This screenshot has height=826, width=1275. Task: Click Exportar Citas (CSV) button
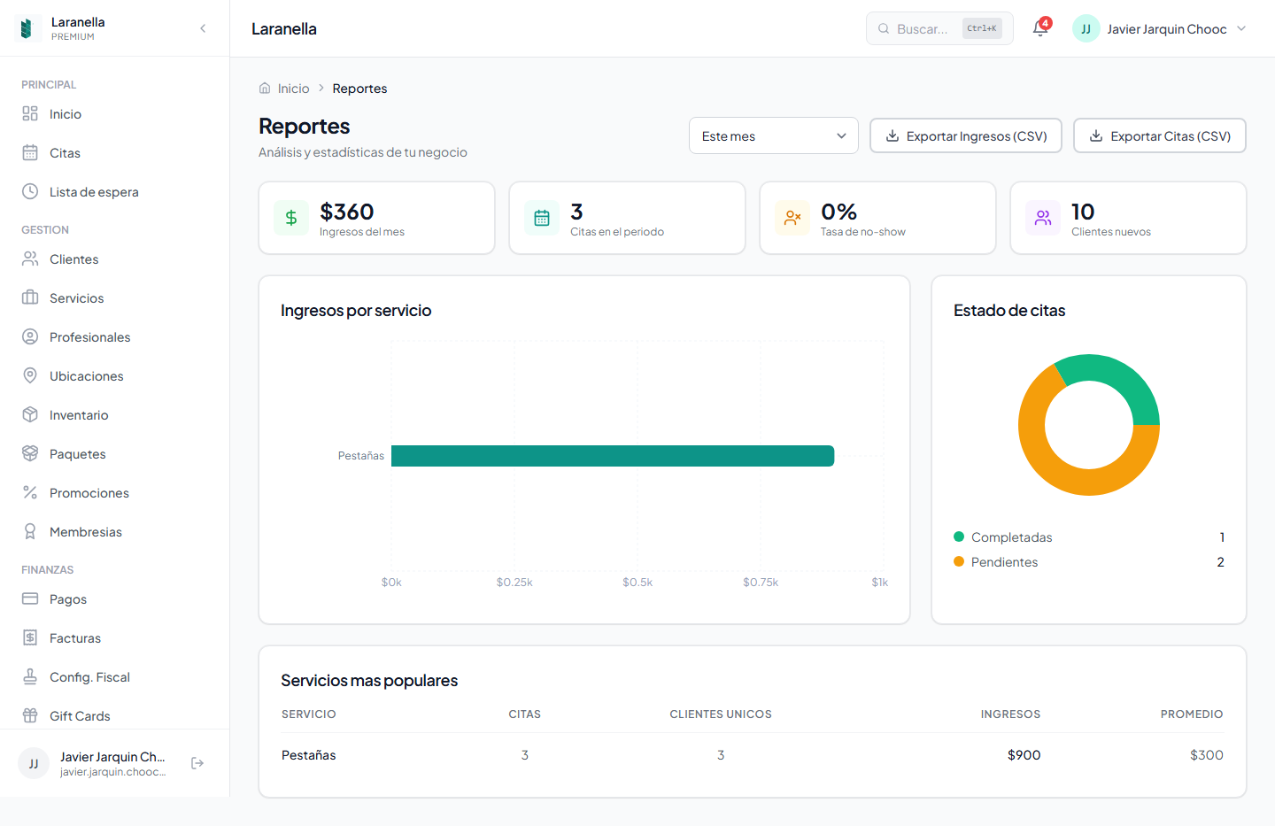click(x=1159, y=136)
